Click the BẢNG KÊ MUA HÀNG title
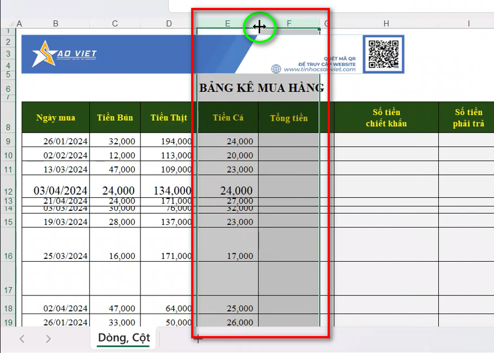This screenshot has width=494, height=353. click(x=261, y=88)
